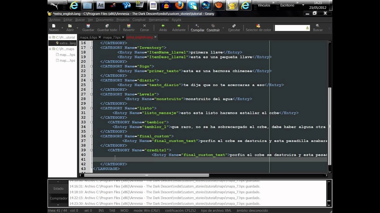The width and height of the screenshot is (380, 213).
Task: Close the extra_english.lang tab
Action: (155, 37)
